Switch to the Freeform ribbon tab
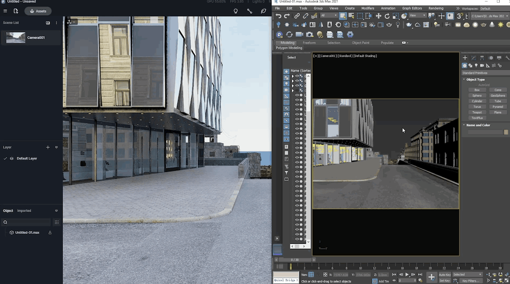Viewport: 510px width, 284px height. (309, 43)
